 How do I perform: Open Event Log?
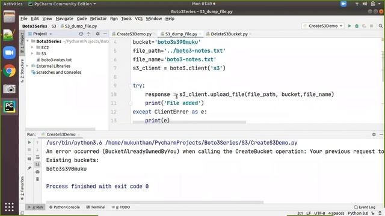365,207
